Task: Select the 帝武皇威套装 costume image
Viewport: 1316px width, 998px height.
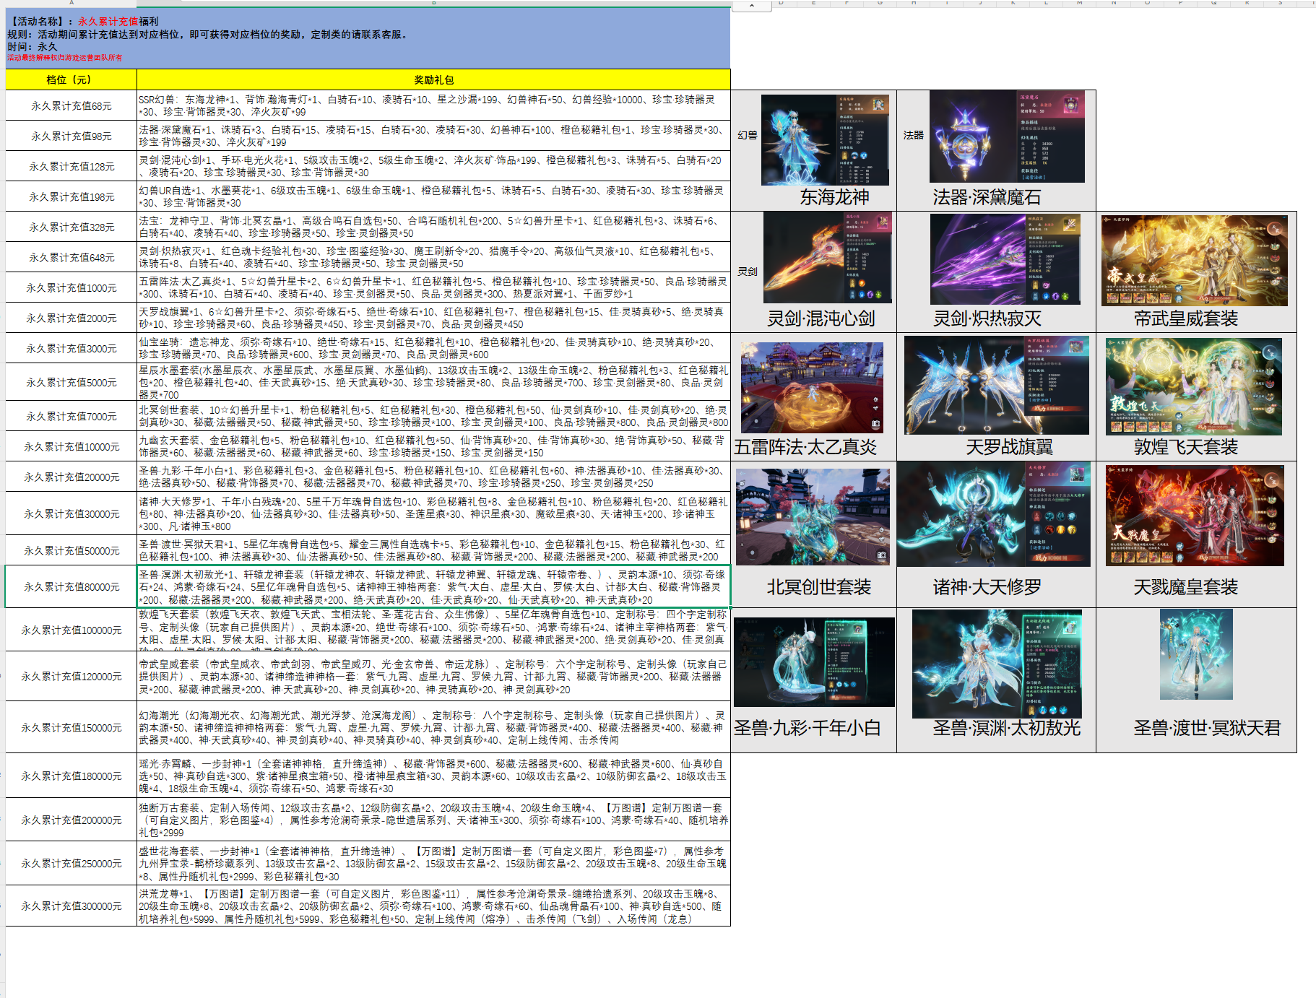Action: (1194, 260)
